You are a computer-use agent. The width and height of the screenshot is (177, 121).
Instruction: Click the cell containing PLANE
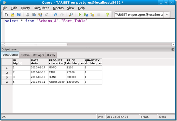(57, 77)
